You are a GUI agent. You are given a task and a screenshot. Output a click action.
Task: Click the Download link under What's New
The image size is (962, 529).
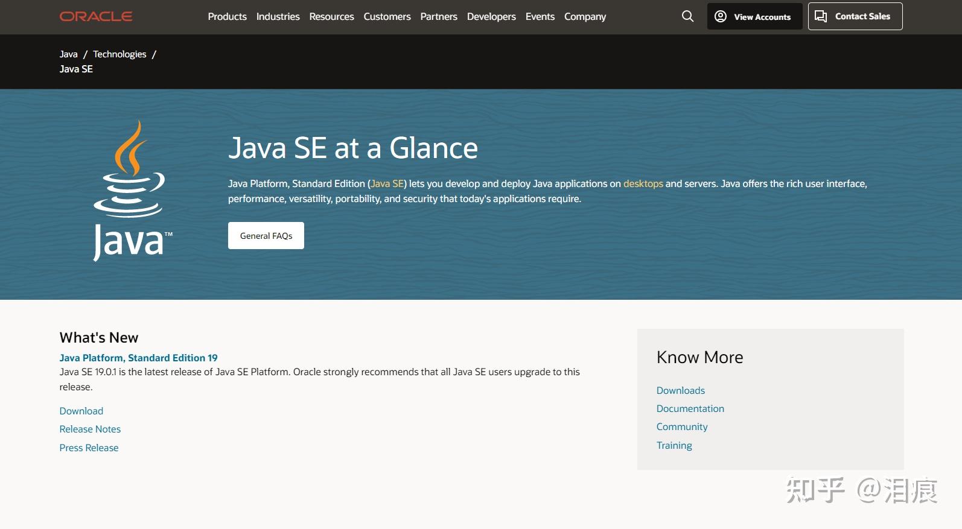click(81, 411)
